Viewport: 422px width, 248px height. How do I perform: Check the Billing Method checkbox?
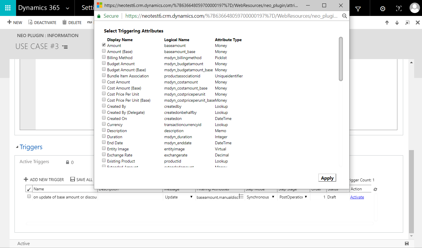pos(104,57)
